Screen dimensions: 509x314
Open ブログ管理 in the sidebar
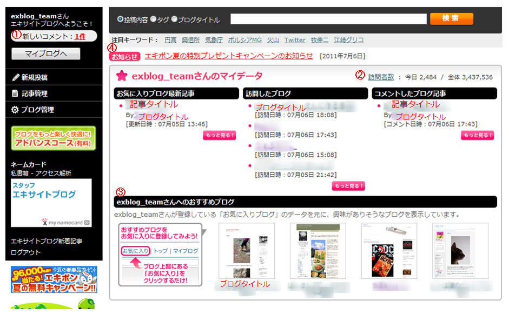click(38, 110)
